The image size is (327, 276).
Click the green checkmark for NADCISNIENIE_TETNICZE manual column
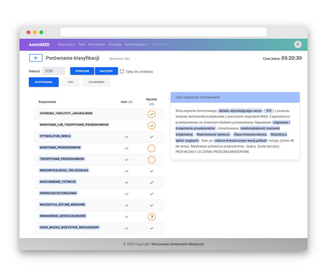(x=151, y=183)
